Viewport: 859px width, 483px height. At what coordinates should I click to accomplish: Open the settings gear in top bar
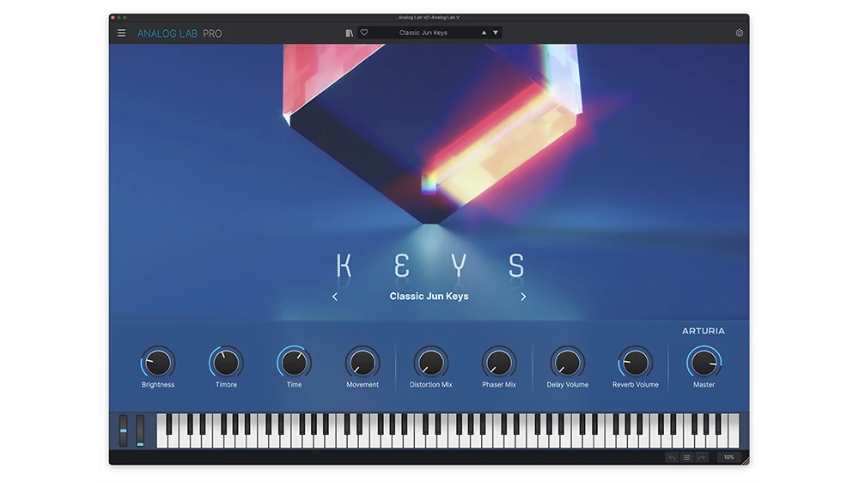coord(739,34)
